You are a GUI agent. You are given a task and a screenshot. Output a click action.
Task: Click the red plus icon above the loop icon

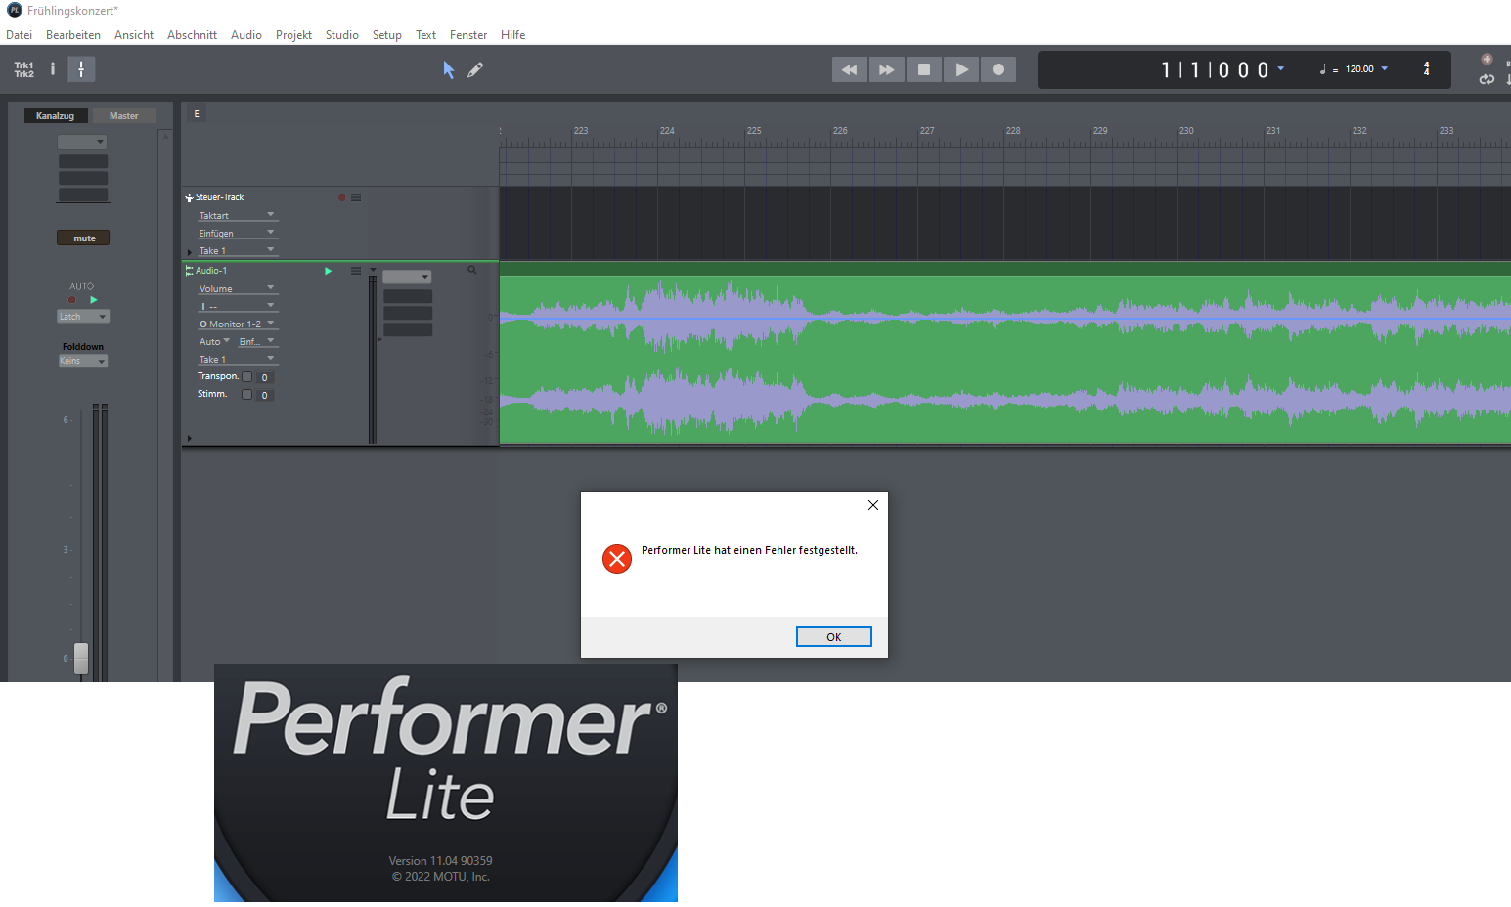(1487, 60)
